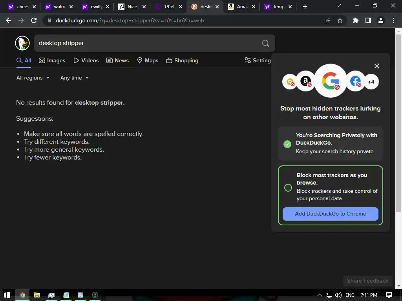Click 'Stop most hidden trackers lurking' heading
Screen dimensions: 402x301
(x=331, y=112)
